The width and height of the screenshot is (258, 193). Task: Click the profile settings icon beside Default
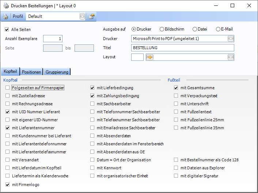[92, 16]
